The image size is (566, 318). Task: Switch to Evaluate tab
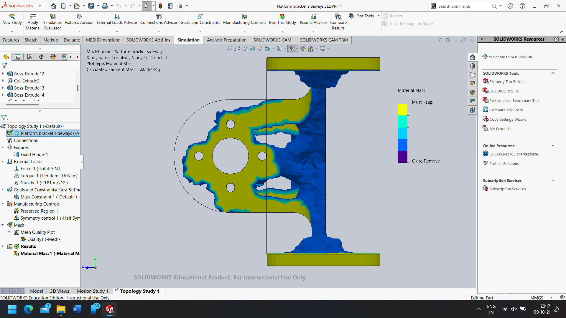tap(72, 40)
